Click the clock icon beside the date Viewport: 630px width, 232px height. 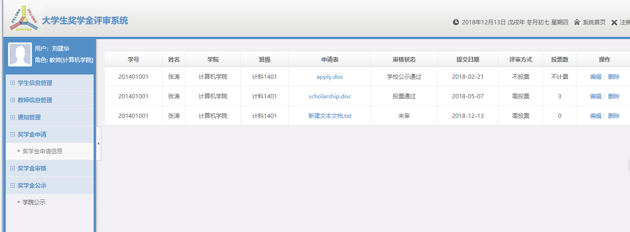click(x=456, y=22)
